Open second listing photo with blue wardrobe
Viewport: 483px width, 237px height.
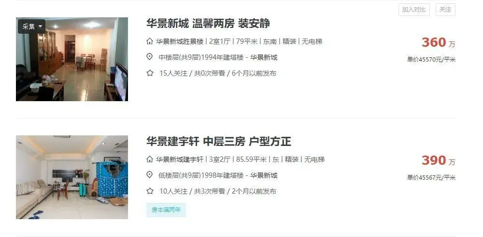click(x=72, y=177)
